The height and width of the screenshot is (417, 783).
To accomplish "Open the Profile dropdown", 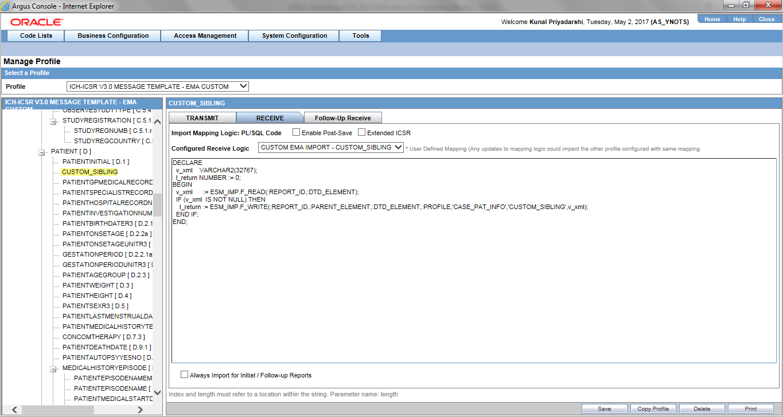I will point(158,86).
